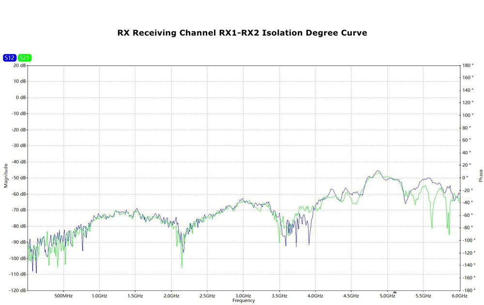The width and height of the screenshot is (484, 305).
Task: Click the 0 dB magnitude tick label
Action: coord(21,98)
